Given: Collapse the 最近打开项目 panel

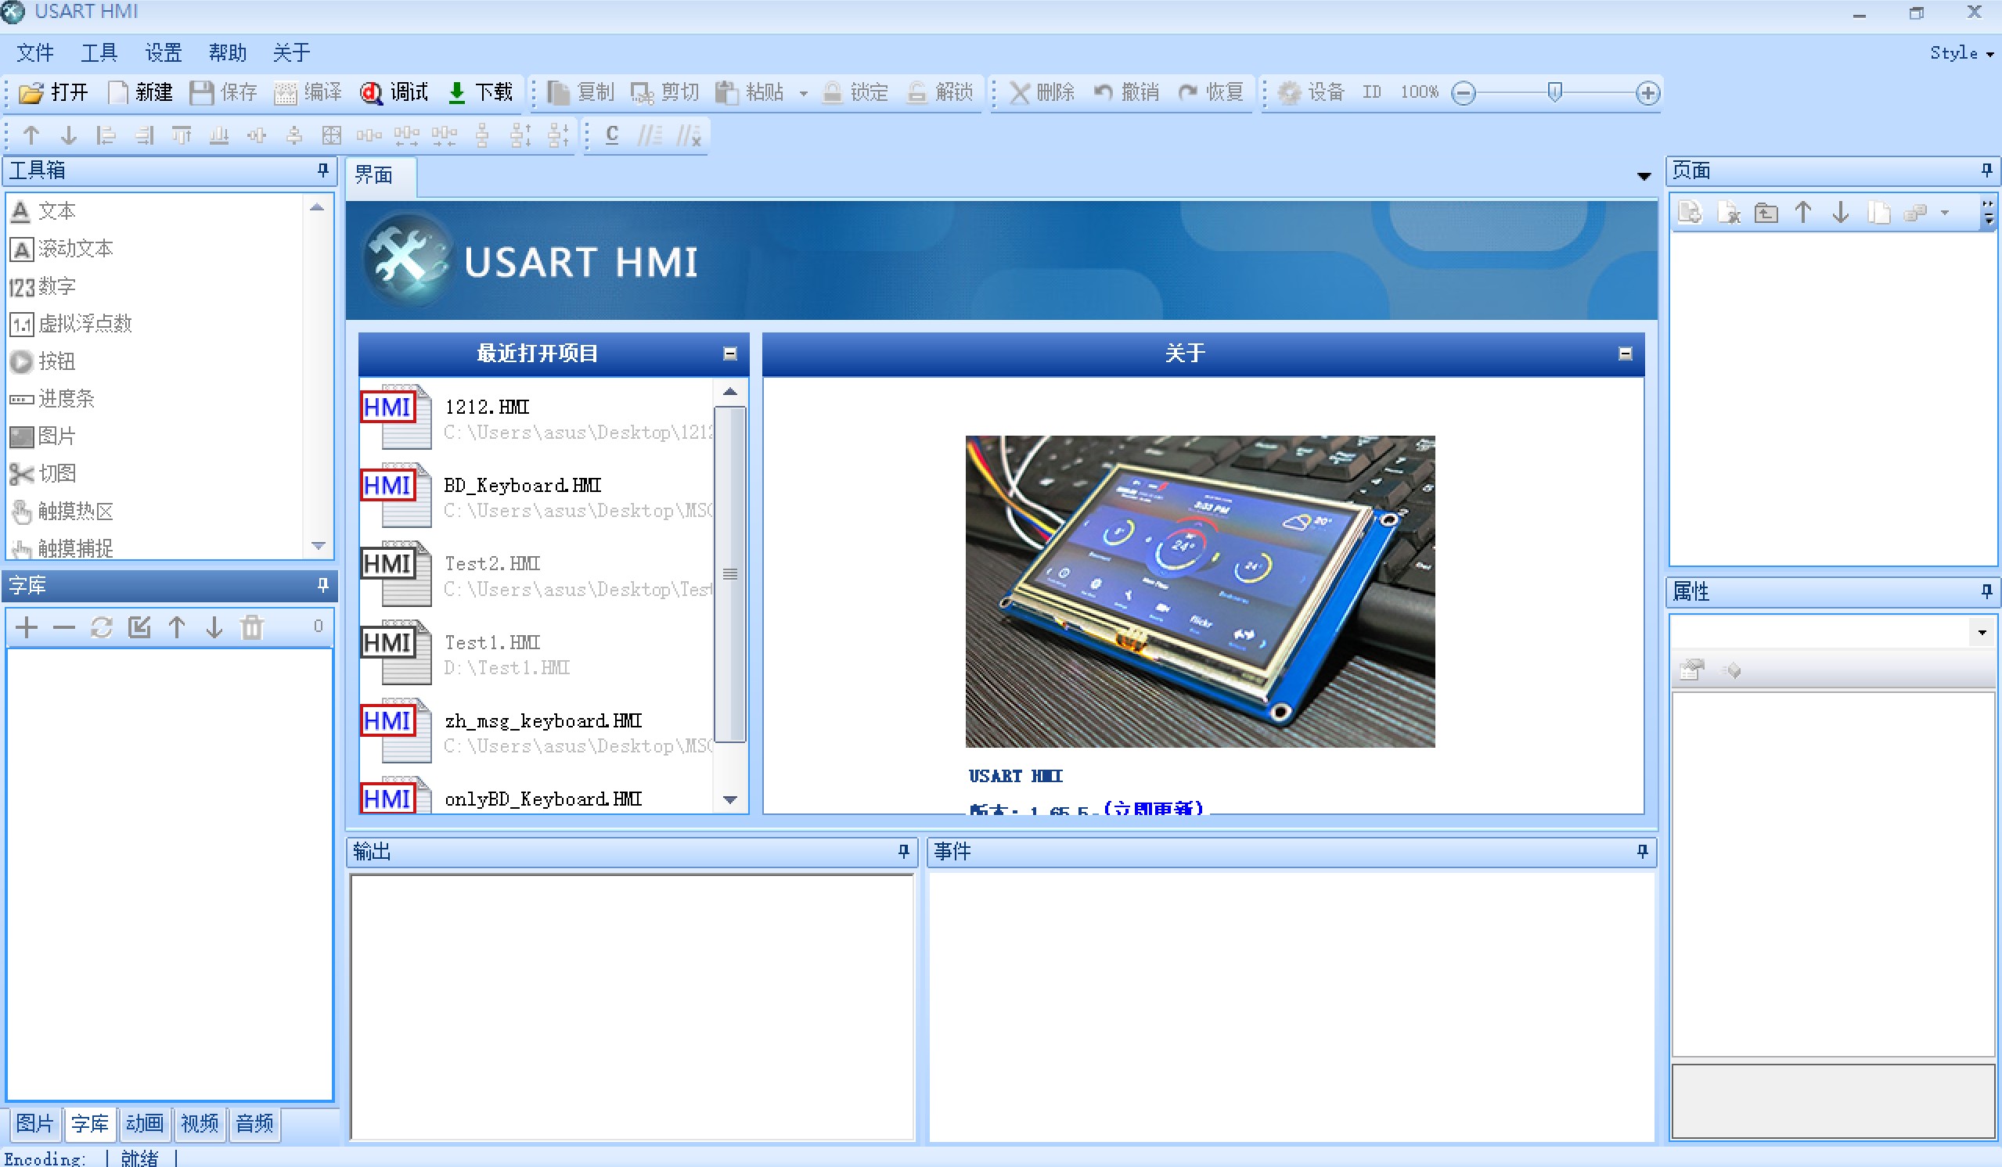Looking at the screenshot, I should coord(730,354).
